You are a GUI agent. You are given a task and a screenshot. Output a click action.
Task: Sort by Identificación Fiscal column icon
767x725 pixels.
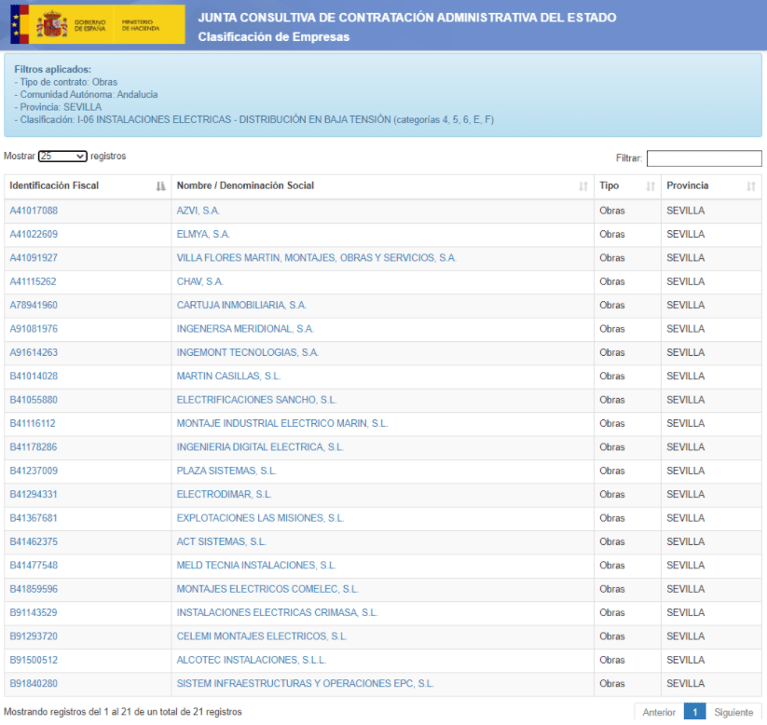[160, 186]
